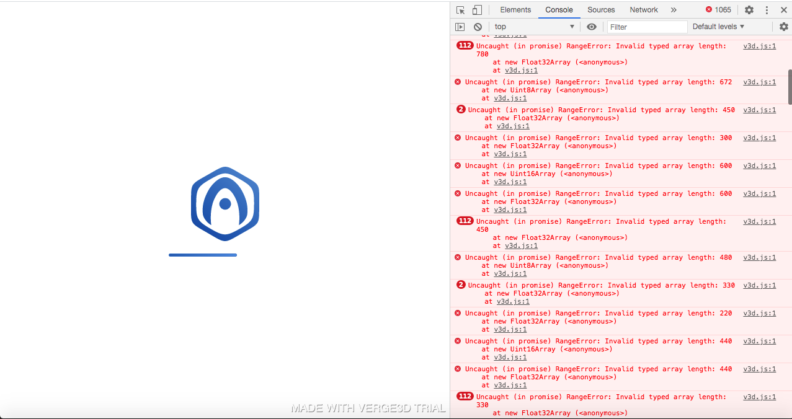Click the 2 count badge on length 330 error
This screenshot has height=419, width=792.
tap(461, 285)
